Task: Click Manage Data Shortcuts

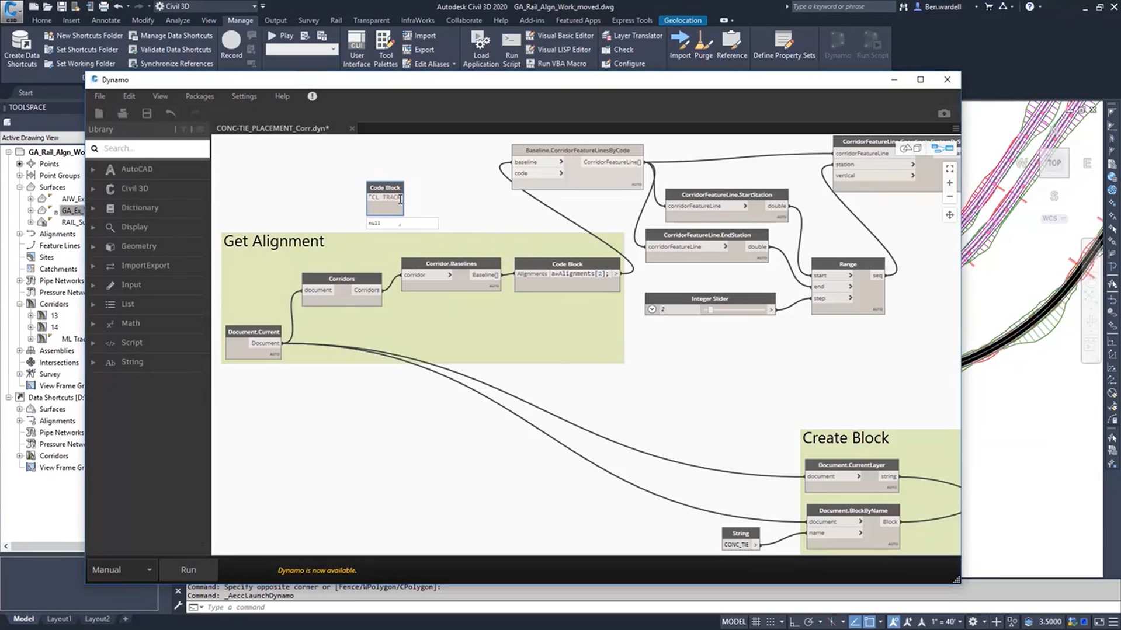Action: [171, 36]
